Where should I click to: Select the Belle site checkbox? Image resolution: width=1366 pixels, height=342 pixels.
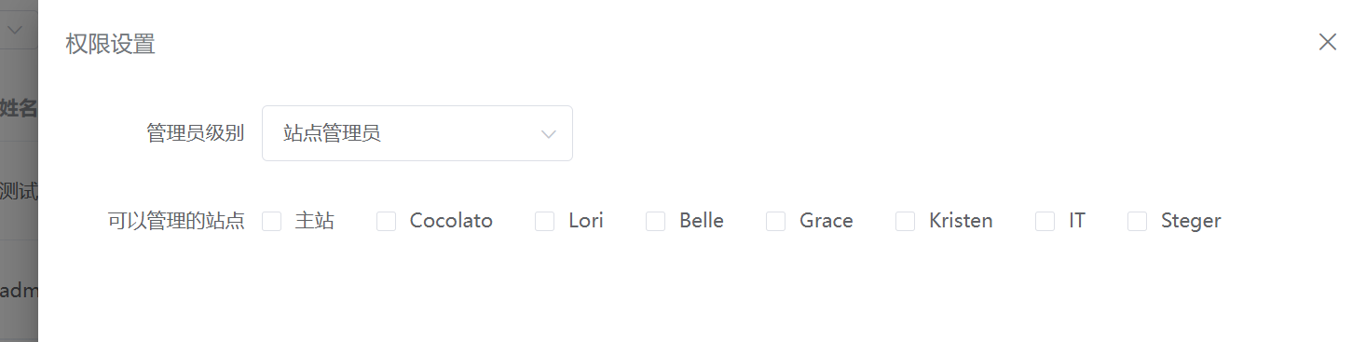pyautogui.click(x=656, y=221)
